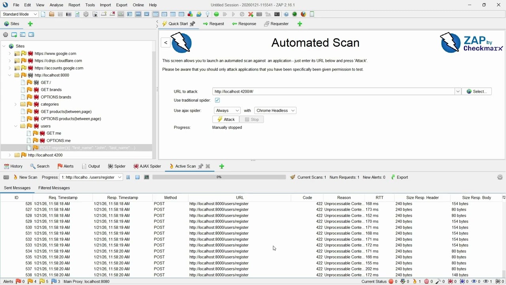Image resolution: width=506 pixels, height=285 pixels.
Task: Open the Tools menu
Action: 90,5
